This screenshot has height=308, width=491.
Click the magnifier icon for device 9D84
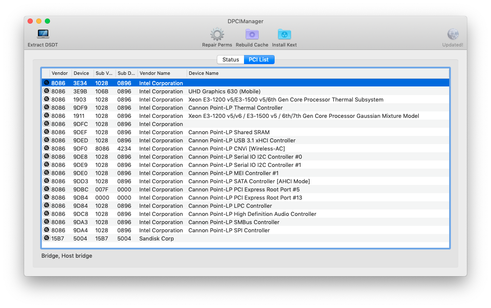tap(47, 205)
